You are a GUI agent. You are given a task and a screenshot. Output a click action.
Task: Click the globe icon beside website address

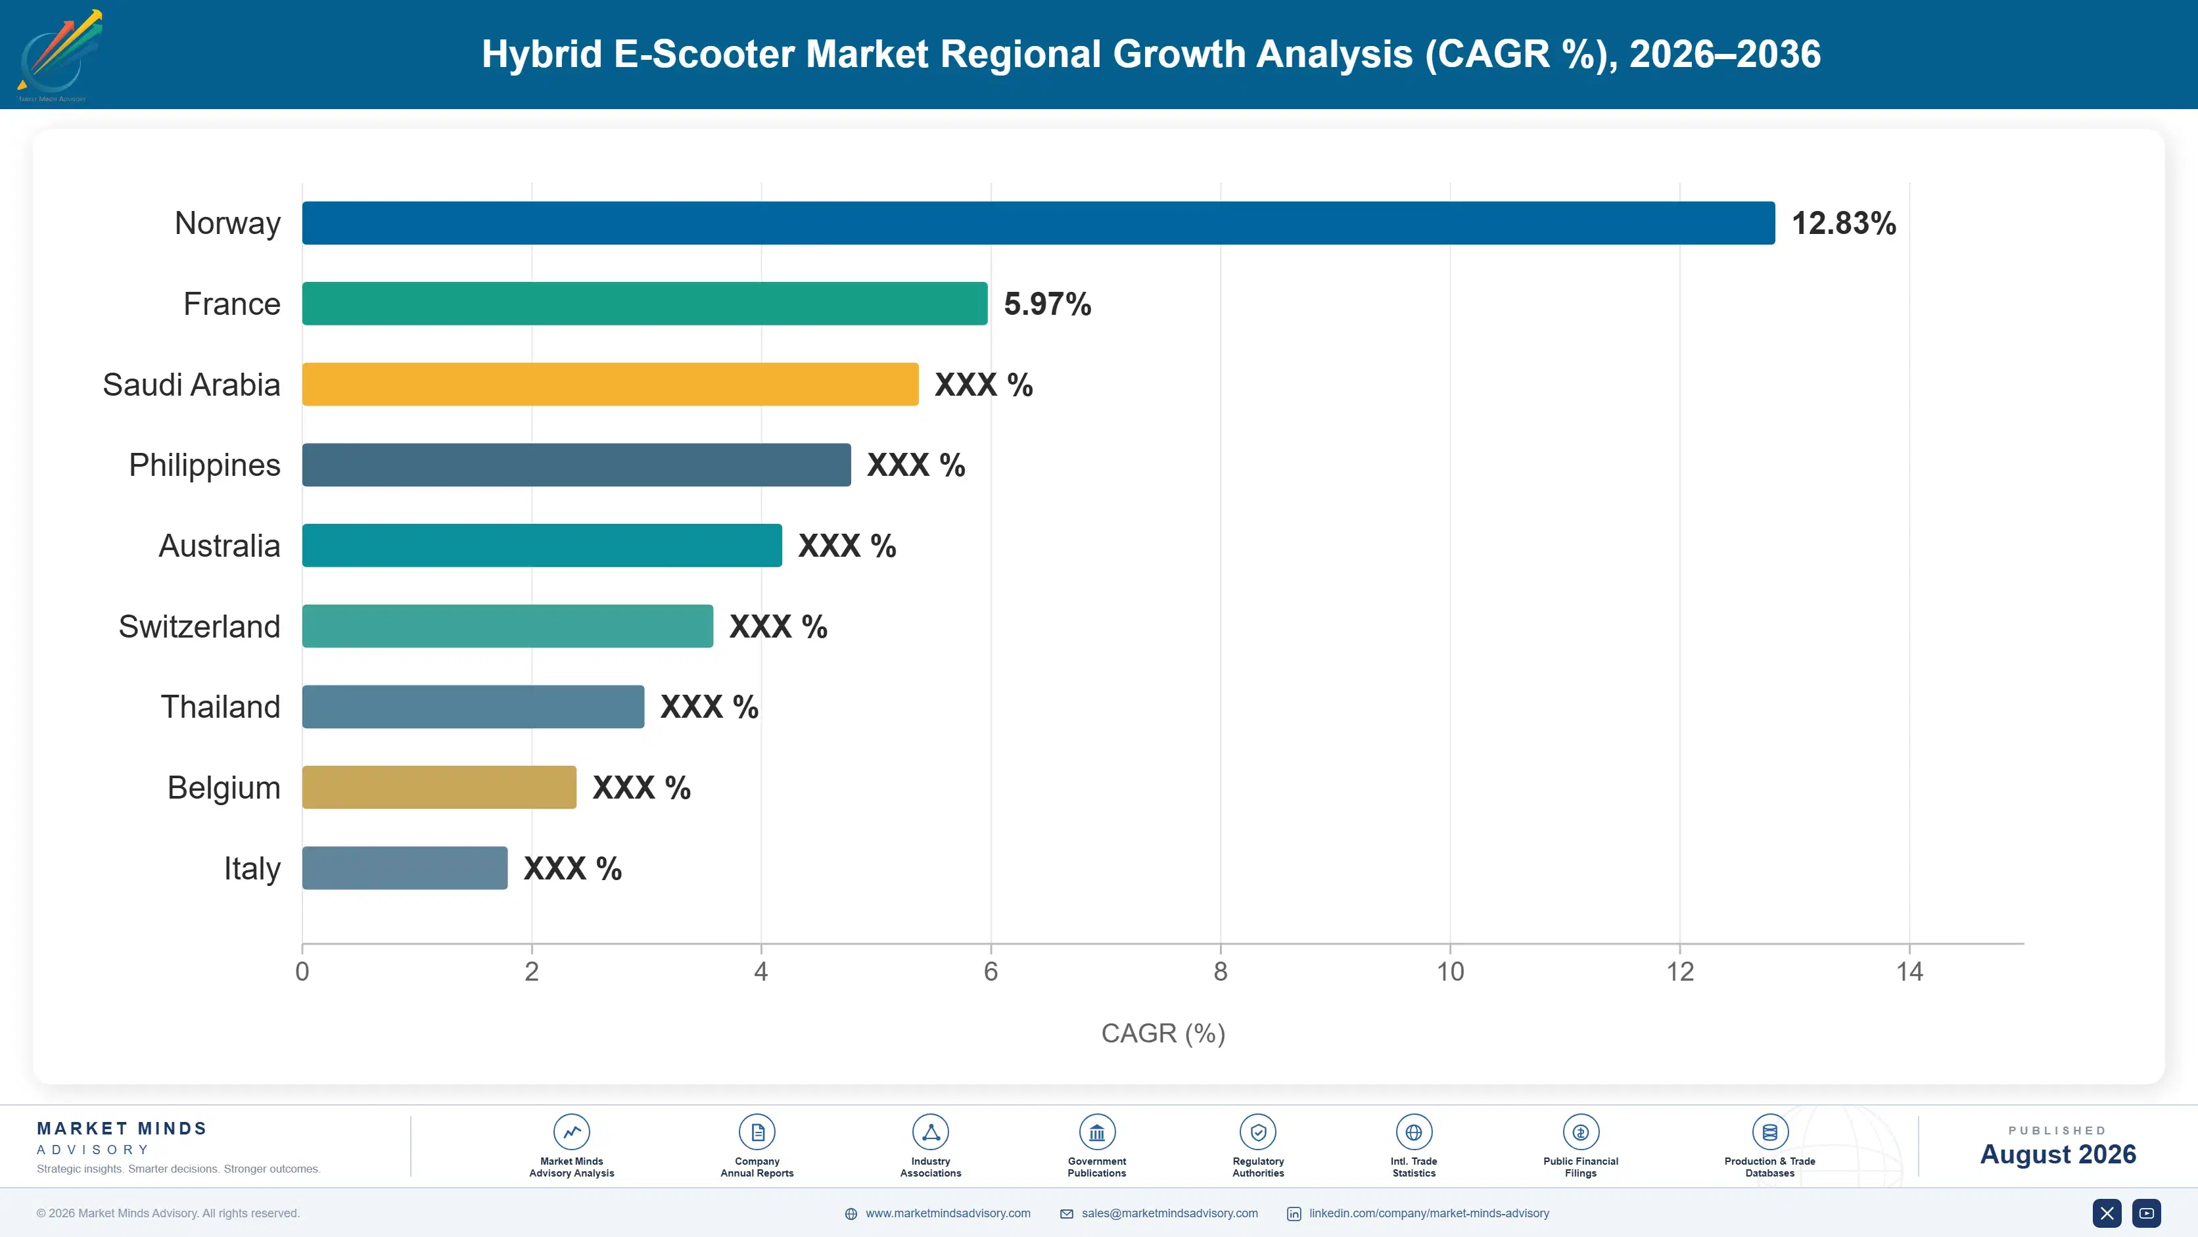851,1214
